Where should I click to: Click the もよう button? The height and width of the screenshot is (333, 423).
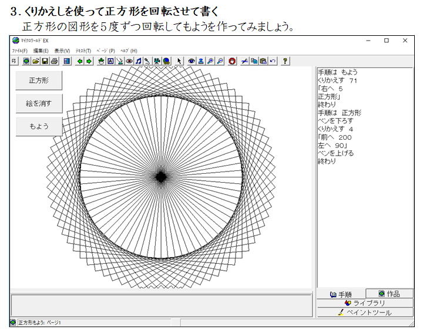tap(39, 126)
